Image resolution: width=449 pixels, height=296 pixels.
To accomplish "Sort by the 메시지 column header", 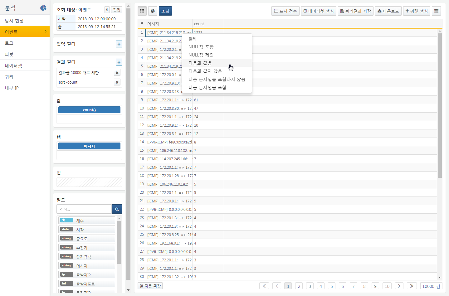I will 169,24.
